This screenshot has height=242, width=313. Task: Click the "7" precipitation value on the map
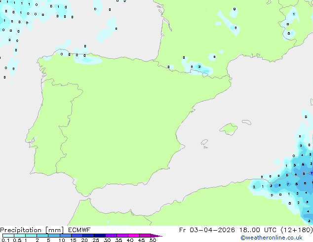pyautogui.click(x=288, y=184)
